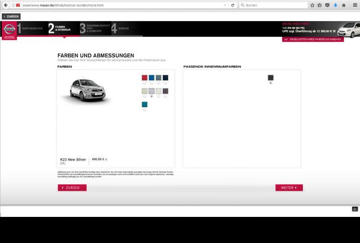
Task: Toggle the sound icon at bottom right
Action: 355,209
